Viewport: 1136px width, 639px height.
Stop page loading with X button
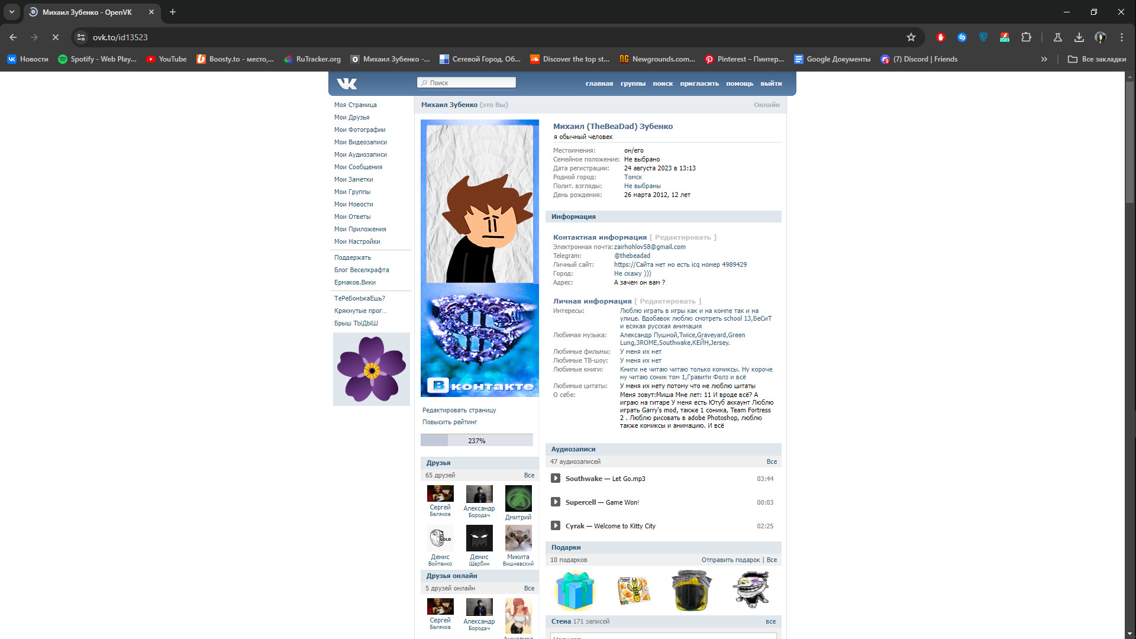[56, 37]
